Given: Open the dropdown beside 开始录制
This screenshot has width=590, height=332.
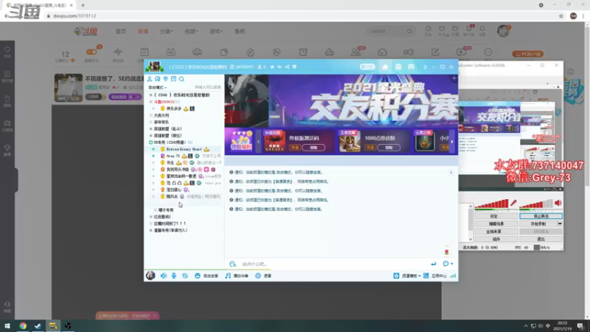Looking at the screenshot, I should point(560,224).
